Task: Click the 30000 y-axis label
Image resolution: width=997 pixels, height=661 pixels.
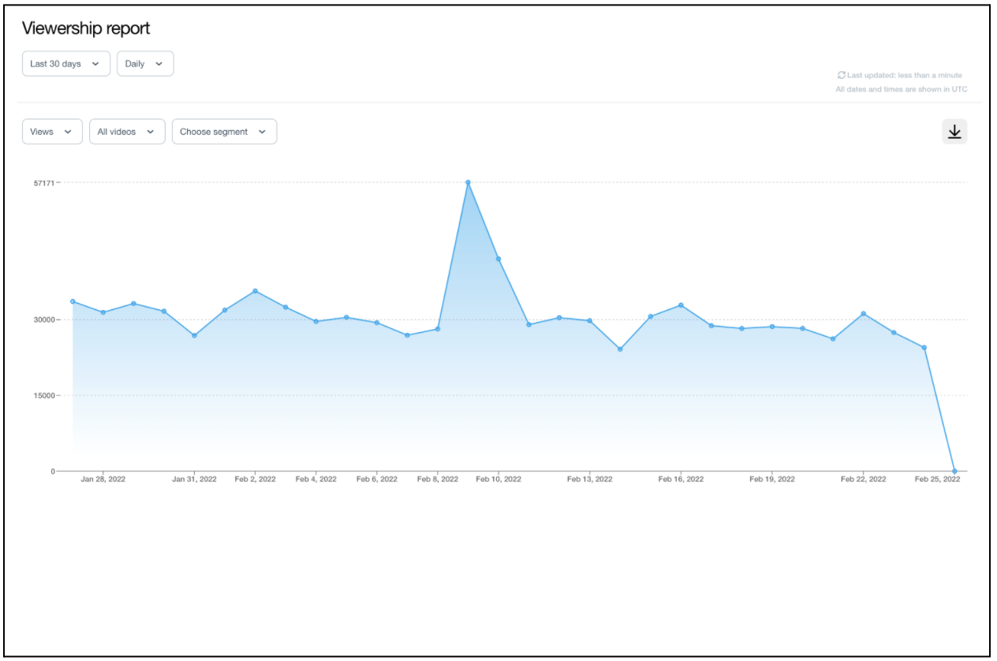Action: [x=43, y=319]
